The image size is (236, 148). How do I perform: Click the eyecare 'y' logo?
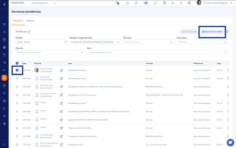pyautogui.click(x=4, y=4)
